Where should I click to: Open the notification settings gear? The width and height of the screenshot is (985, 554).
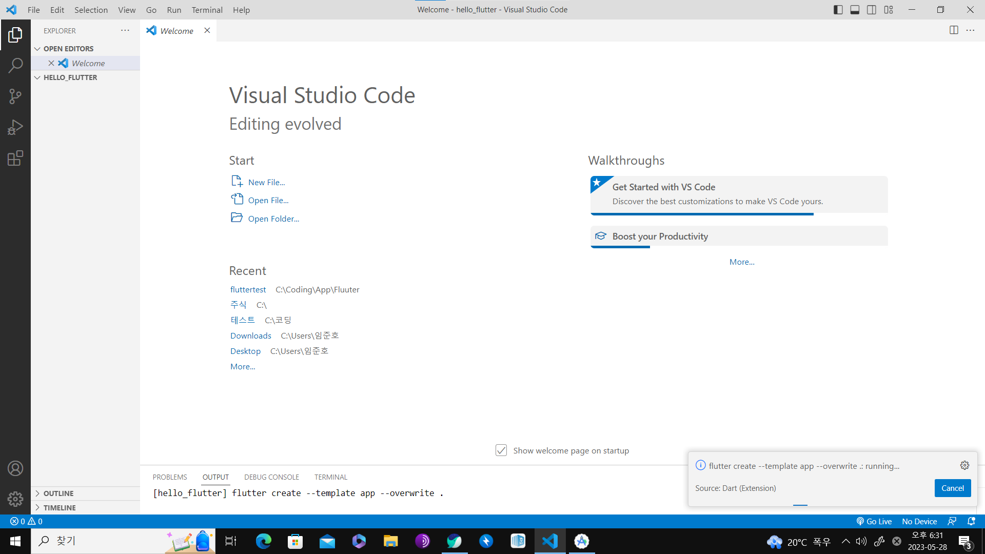[x=964, y=465]
